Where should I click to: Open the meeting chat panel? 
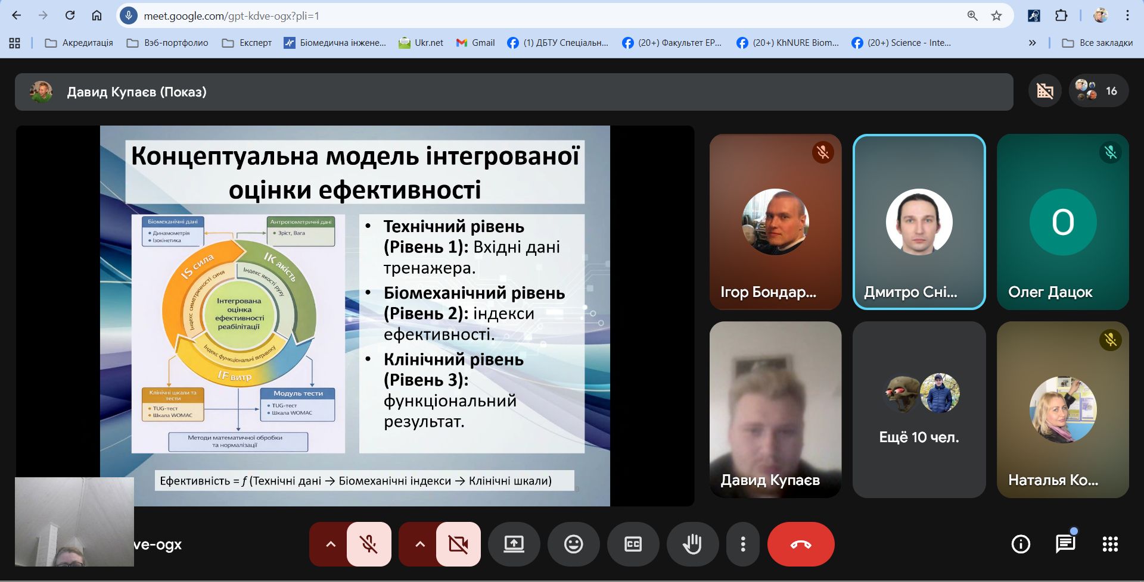click(x=1065, y=544)
